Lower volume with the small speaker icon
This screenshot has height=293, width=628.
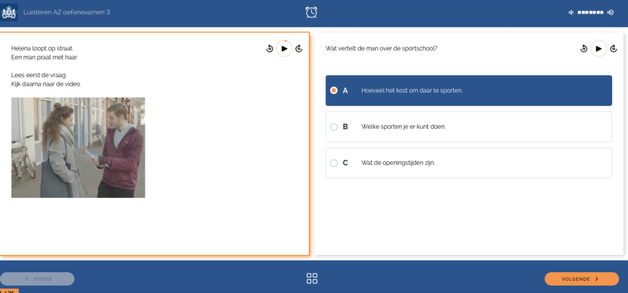point(571,12)
